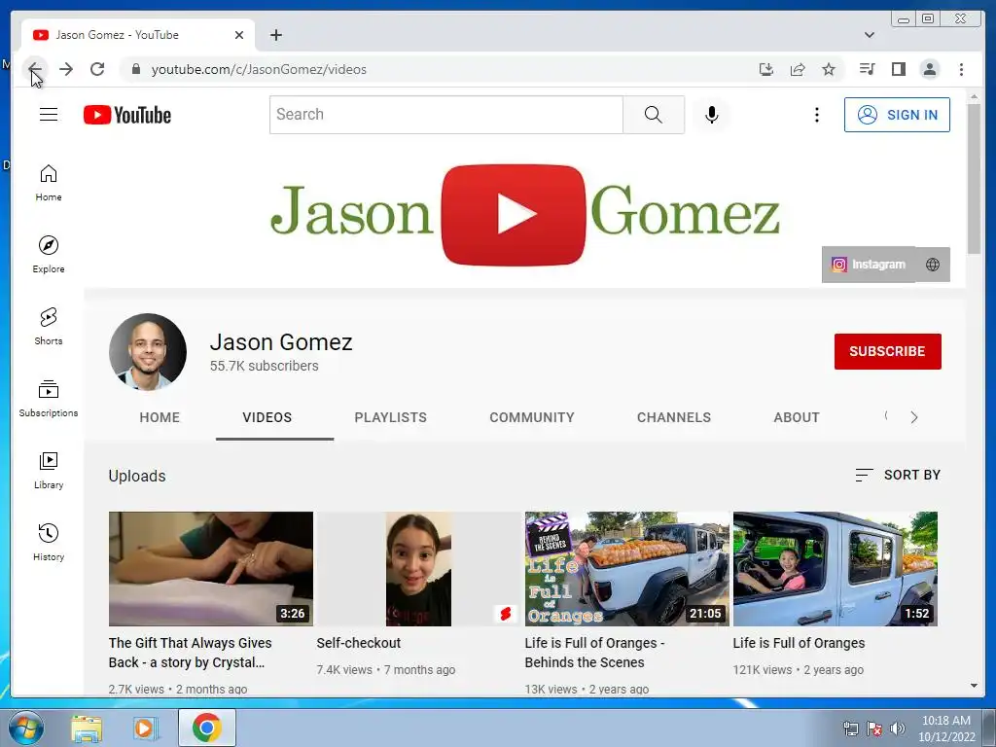Switch to the HOME channel tab
This screenshot has height=747, width=996.
pos(160,417)
